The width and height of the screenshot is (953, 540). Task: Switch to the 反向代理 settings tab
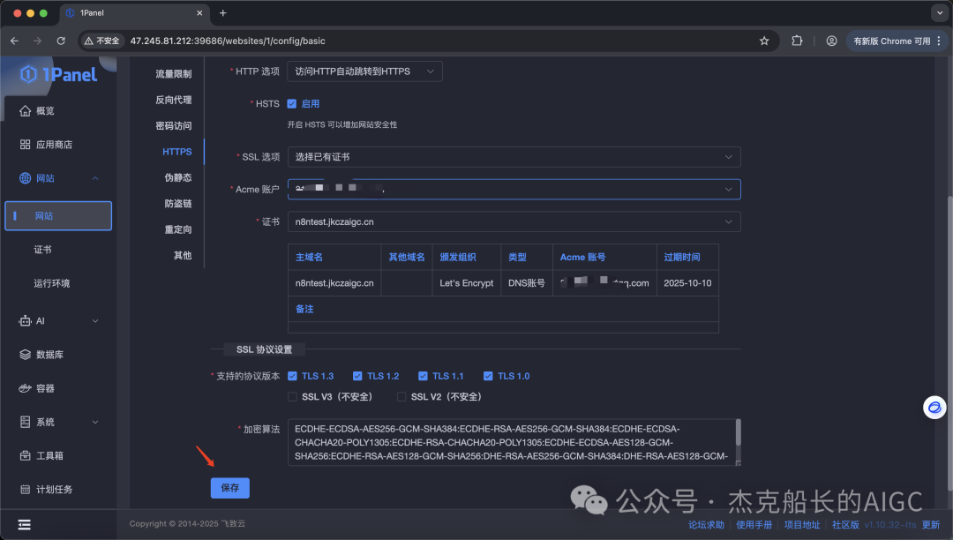173,100
